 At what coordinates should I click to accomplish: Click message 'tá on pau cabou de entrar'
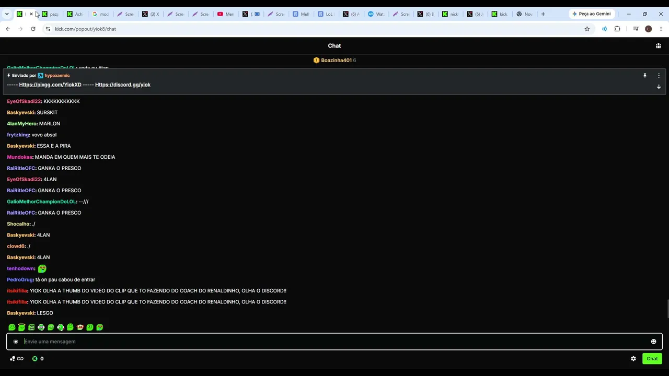click(x=65, y=280)
